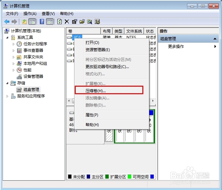Collapse the 系统工具 tree node

7,37
